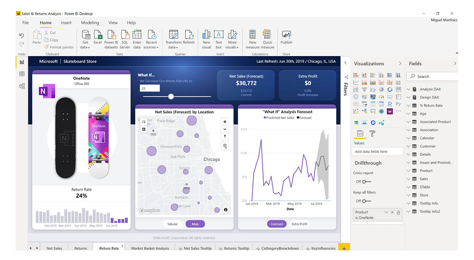
Task: Open the Modeling ribbon tab
Action: pos(90,23)
